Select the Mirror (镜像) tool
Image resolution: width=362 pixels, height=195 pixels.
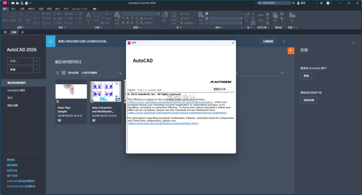[58, 18]
